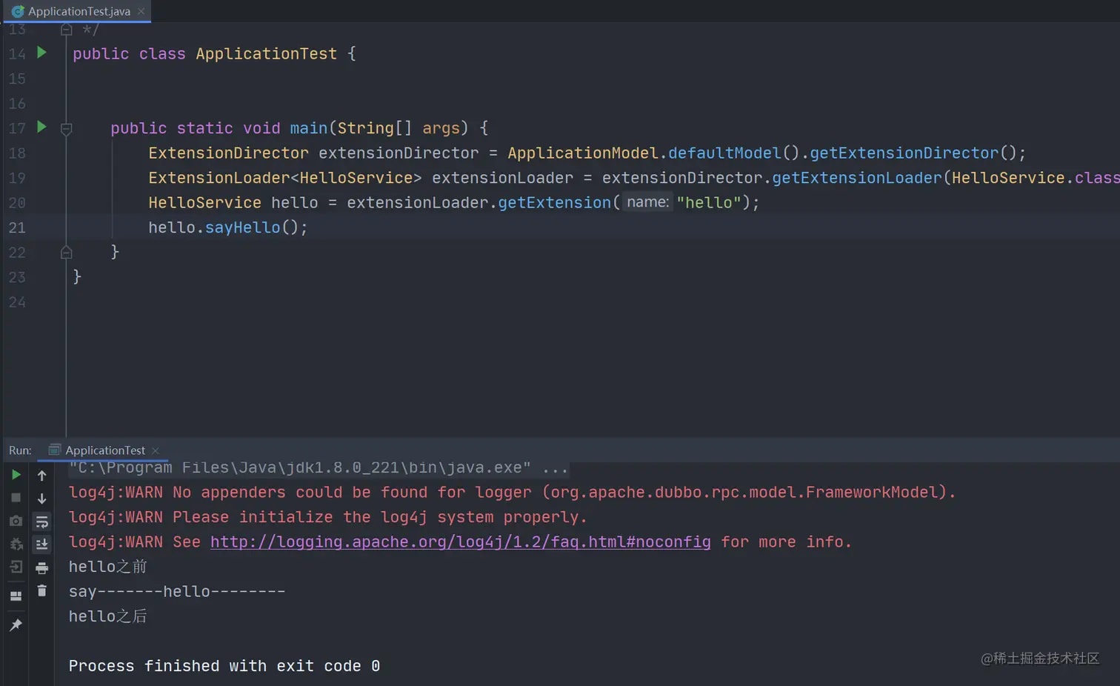Toggle soft-wrap in the console output
Image resolution: width=1120 pixels, height=686 pixels.
41,522
